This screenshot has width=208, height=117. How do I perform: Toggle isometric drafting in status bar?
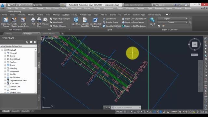144,112
